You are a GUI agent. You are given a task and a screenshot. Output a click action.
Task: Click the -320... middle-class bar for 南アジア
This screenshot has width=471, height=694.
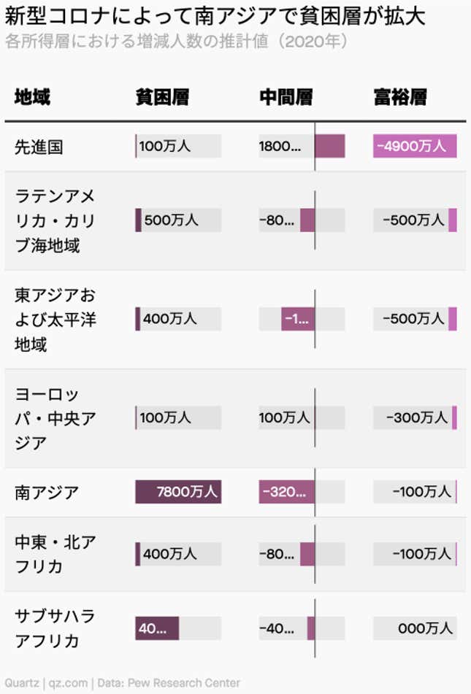pyautogui.click(x=287, y=492)
